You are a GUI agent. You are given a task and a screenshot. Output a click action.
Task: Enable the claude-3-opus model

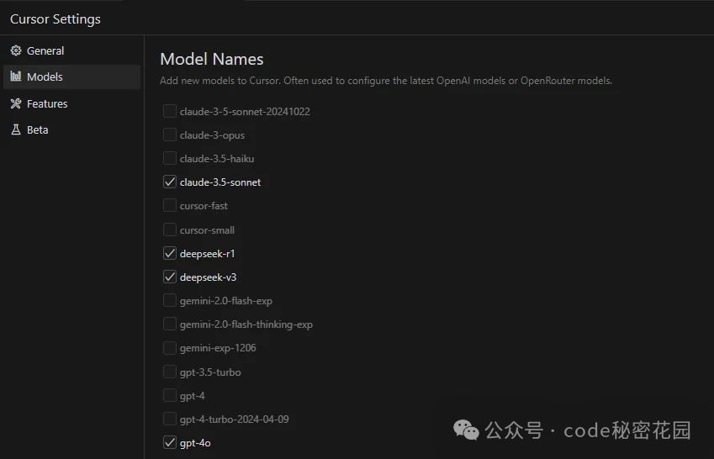pos(170,135)
